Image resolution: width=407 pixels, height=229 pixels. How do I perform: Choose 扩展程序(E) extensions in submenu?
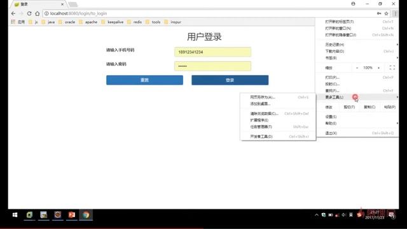(278, 120)
